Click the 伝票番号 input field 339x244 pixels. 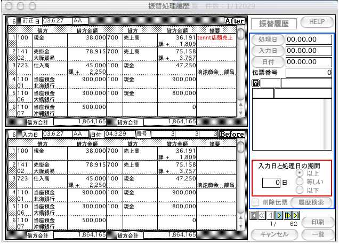[x=308, y=72]
